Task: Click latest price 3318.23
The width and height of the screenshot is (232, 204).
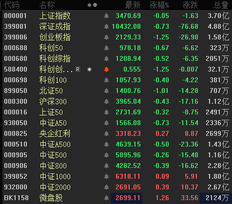Action: click(128, 134)
